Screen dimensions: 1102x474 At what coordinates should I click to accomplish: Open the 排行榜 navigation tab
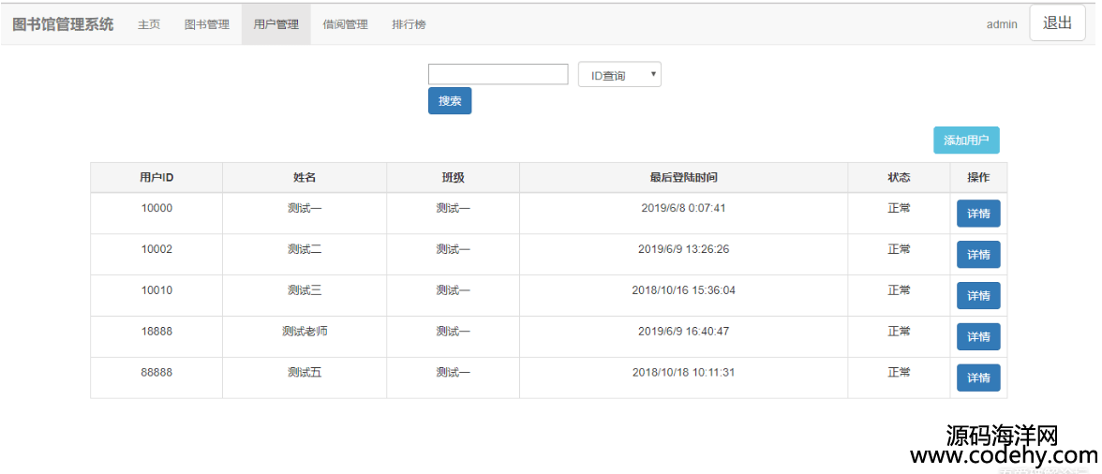[409, 24]
